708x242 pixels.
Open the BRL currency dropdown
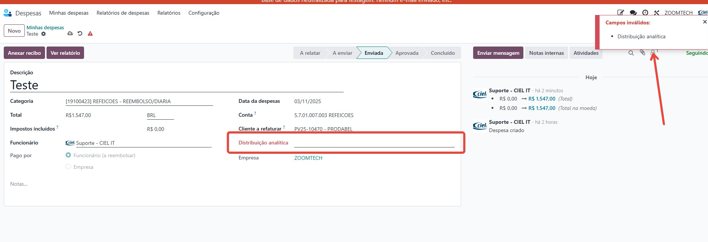click(160, 115)
